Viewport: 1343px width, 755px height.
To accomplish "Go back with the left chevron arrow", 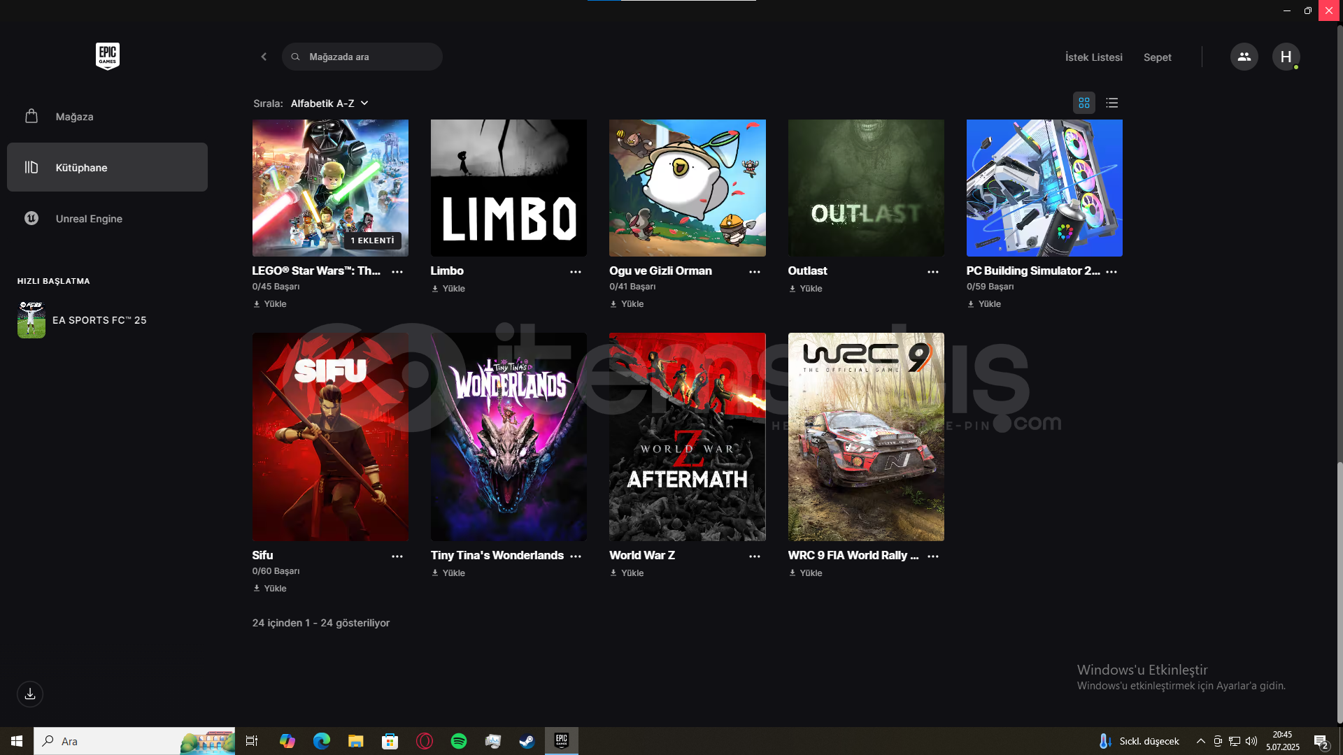I will click(x=264, y=57).
